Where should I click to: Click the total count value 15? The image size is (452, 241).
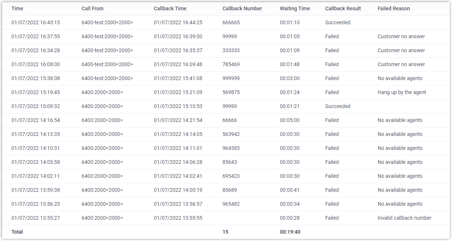[225, 232]
